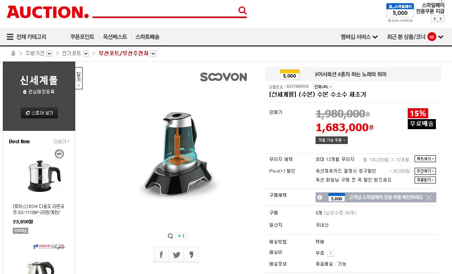The height and width of the screenshot is (274, 452).
Task: Click the 쿠폰받기 button
Action: 425,180
